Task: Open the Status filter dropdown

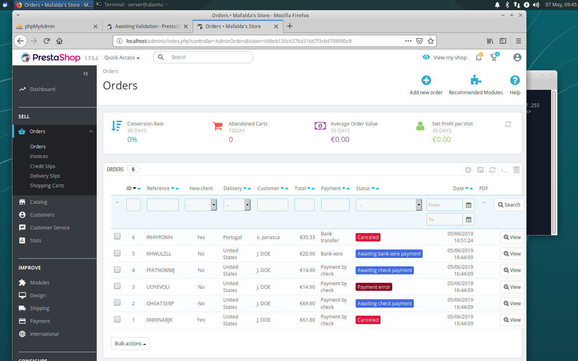Action: pyautogui.click(x=389, y=205)
